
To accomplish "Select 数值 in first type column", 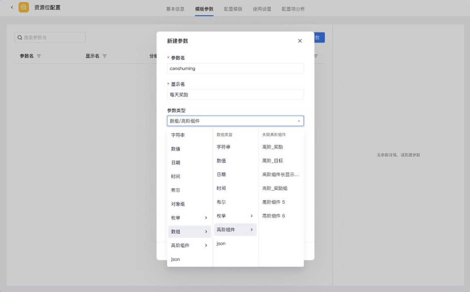I will [190, 149].
